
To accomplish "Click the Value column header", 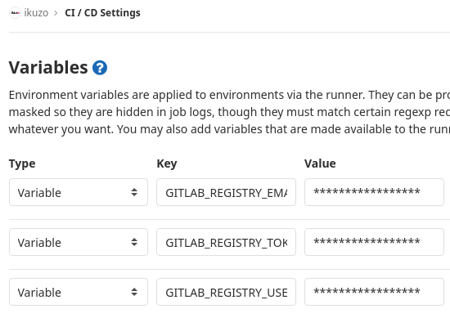I will [320, 163].
